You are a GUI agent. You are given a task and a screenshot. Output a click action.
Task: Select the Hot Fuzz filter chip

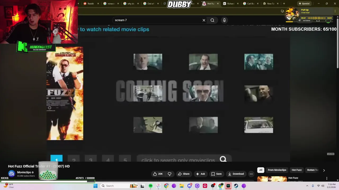coord(297,170)
